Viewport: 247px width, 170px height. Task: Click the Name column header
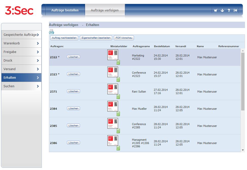pos(200,46)
